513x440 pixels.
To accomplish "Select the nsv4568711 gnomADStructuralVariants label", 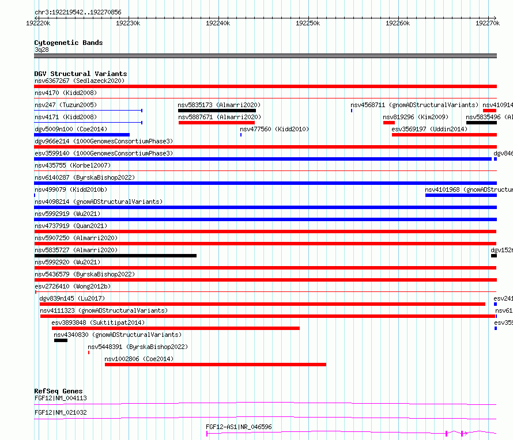I will click(x=414, y=105).
